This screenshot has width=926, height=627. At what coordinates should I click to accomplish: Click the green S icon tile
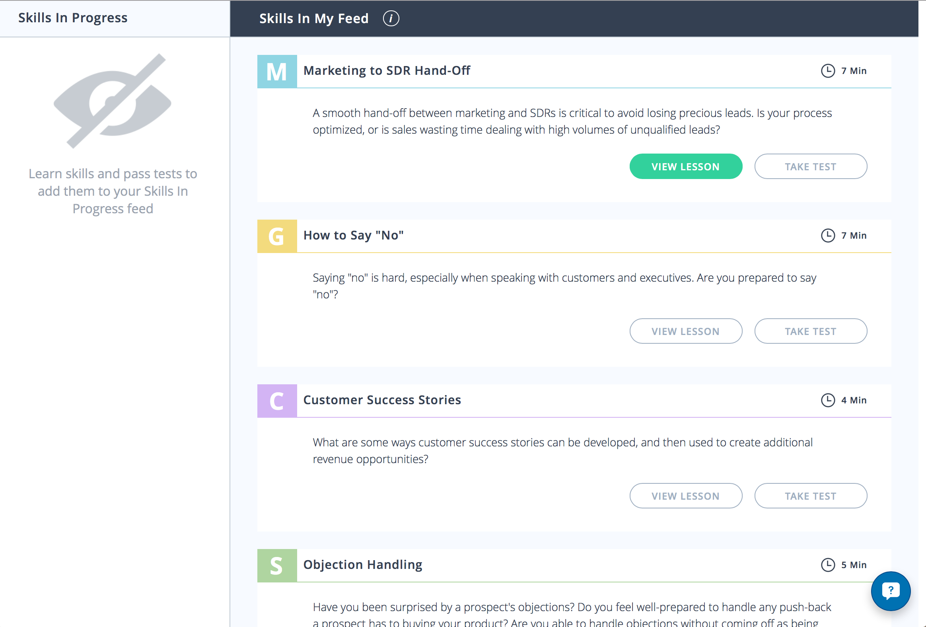(x=277, y=566)
